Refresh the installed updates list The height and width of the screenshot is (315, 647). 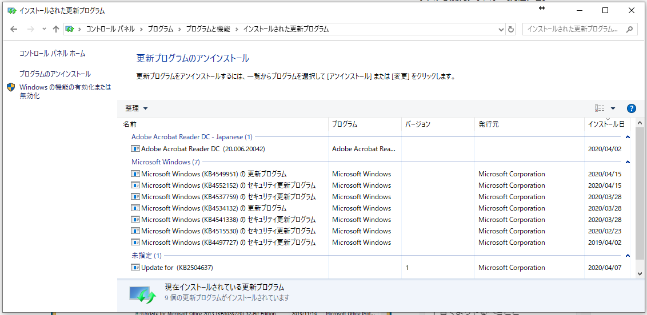coord(511,29)
